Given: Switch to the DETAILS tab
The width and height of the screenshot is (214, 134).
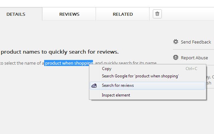Looking at the screenshot, I should pyautogui.click(x=16, y=14).
